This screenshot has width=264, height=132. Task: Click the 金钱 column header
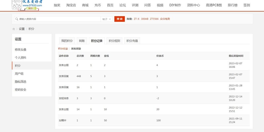tap(106, 56)
